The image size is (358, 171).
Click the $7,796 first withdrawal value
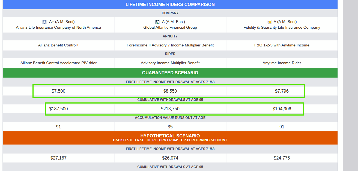(x=282, y=91)
